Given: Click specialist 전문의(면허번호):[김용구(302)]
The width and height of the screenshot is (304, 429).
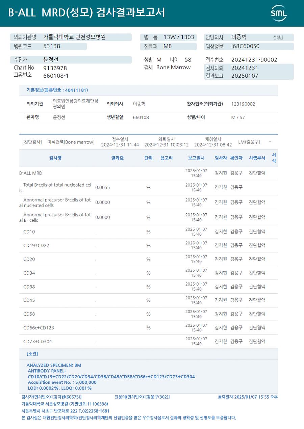Looking at the screenshot, I should click(x=142, y=397).
